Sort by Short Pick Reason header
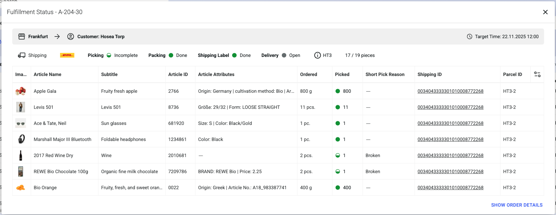 click(385, 74)
